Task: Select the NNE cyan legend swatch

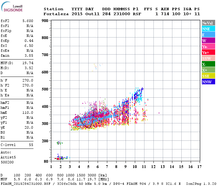Action: [x=208, y=29]
